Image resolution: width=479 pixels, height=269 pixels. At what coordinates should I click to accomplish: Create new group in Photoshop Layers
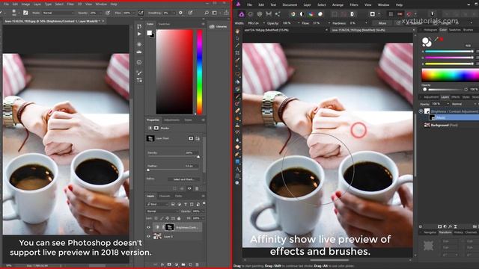[183, 265]
